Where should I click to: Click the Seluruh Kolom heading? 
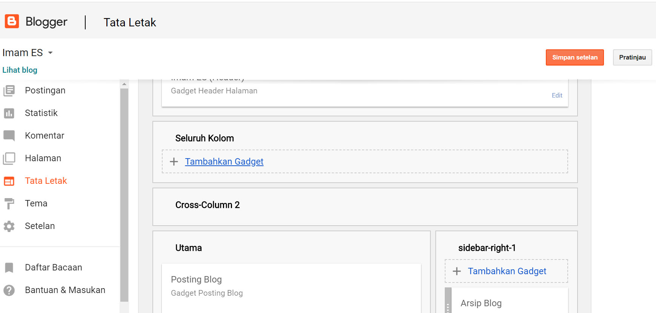[x=204, y=138]
